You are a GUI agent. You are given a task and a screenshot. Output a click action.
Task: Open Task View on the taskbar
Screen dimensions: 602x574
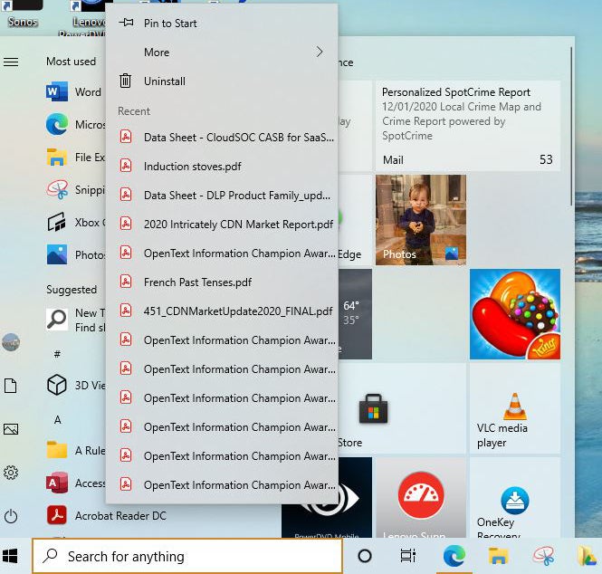click(x=407, y=556)
